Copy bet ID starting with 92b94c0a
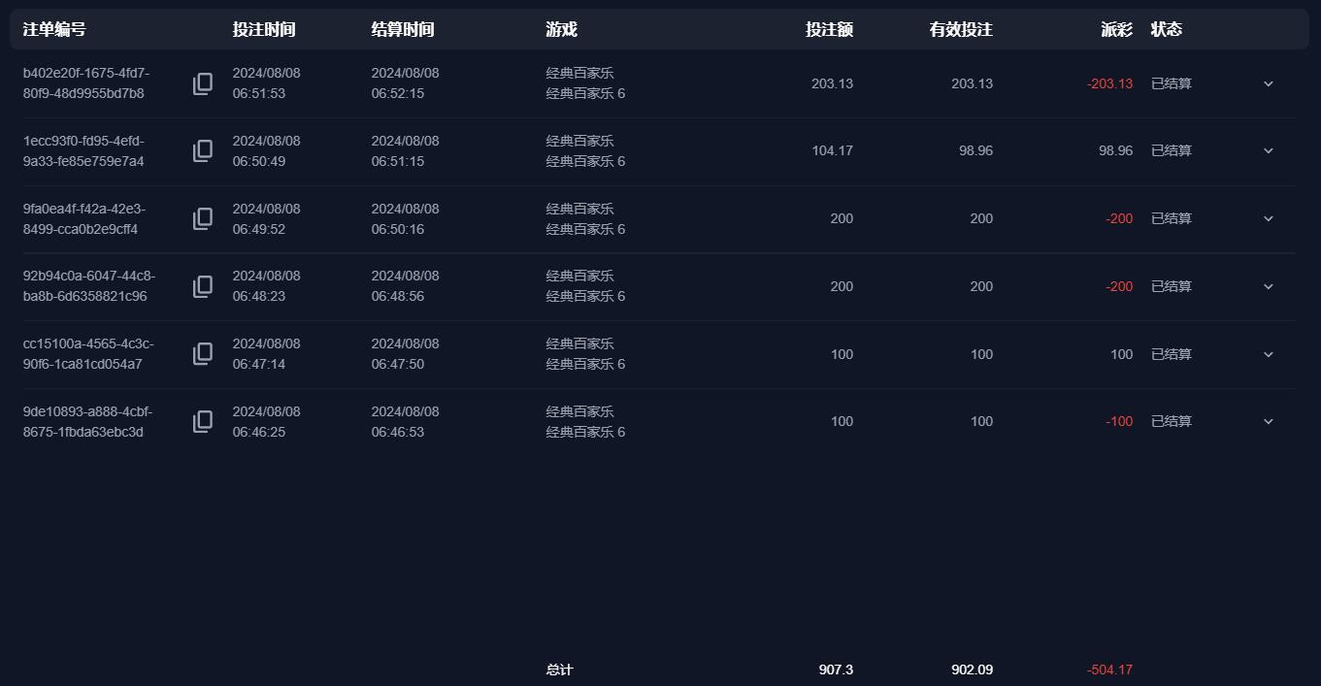Viewport: 1321px width, 686px height. [x=202, y=286]
